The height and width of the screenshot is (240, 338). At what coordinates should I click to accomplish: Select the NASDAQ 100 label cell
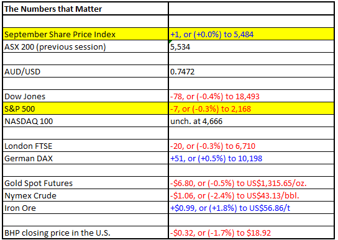coord(85,121)
